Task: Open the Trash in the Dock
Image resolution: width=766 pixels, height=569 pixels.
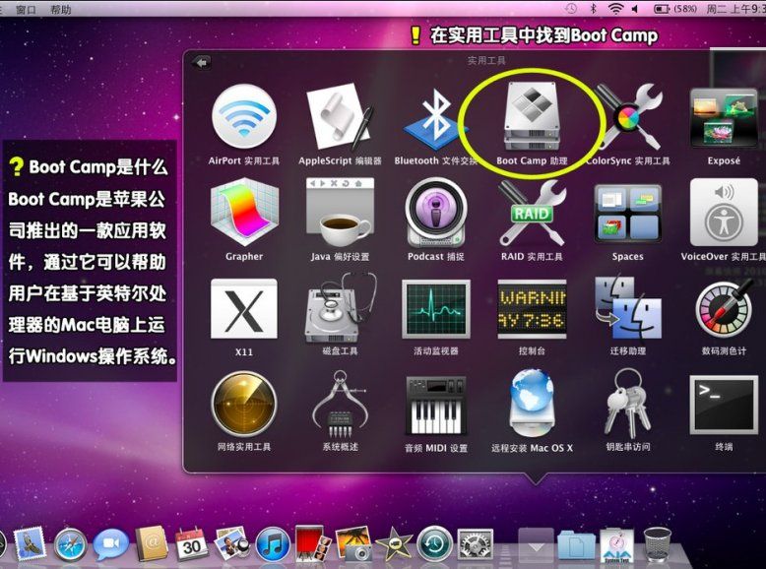Action: pos(657,544)
